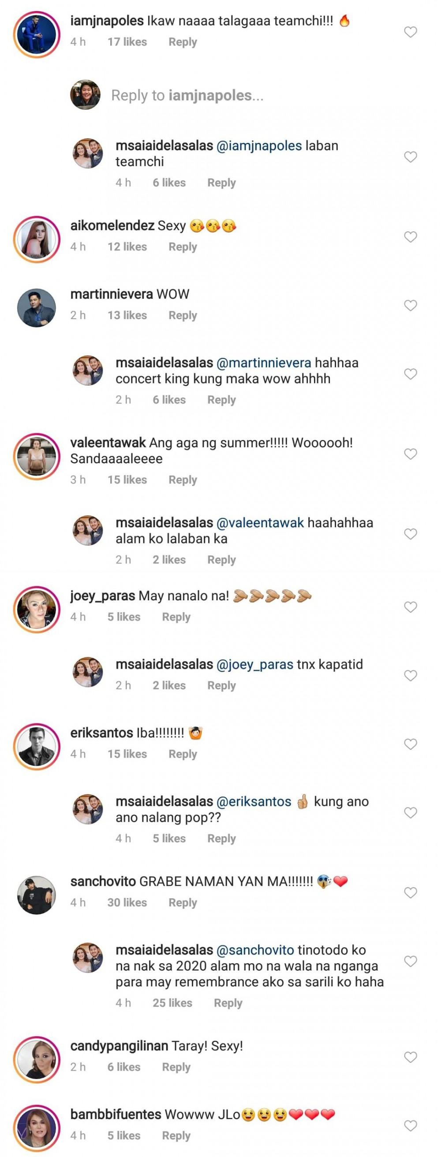Open martinnievera's profile avatar
This screenshot has height=1157, width=441.
pos(37,307)
